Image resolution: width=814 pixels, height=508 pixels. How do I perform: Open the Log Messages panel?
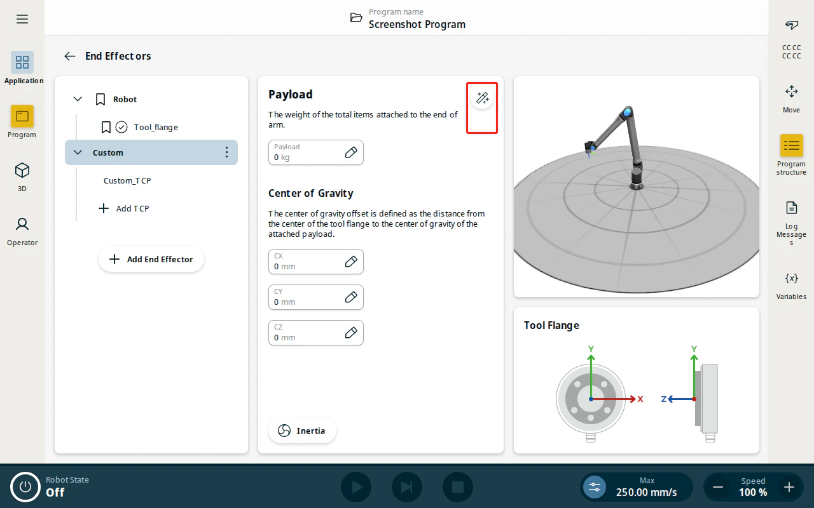pos(791,223)
